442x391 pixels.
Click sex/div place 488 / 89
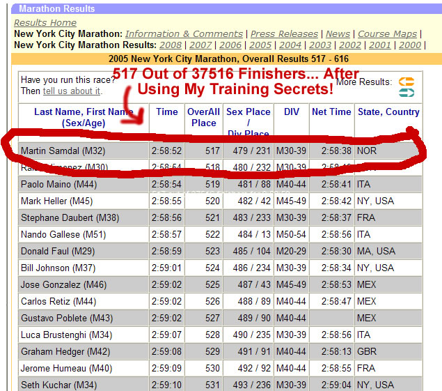pyautogui.click(x=248, y=301)
